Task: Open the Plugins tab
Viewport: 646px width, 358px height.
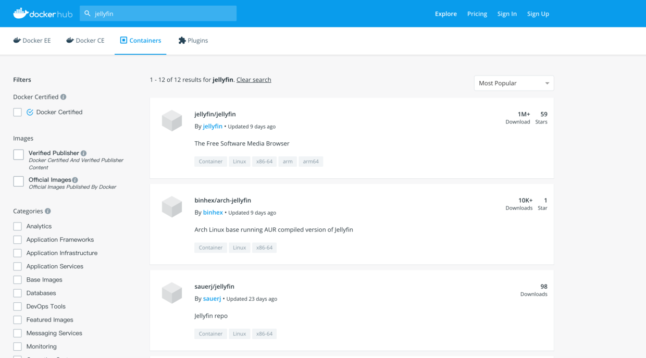Action: click(x=193, y=41)
